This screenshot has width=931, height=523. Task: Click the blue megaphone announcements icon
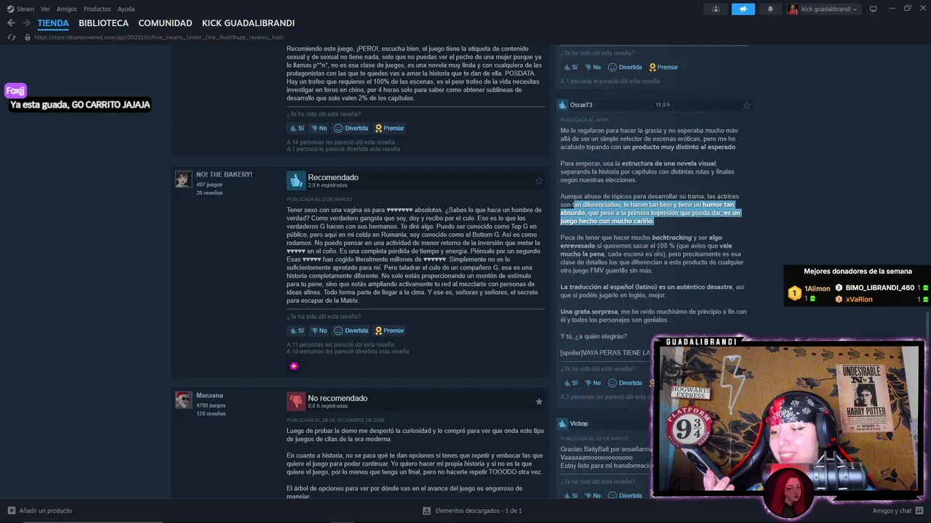tap(743, 9)
